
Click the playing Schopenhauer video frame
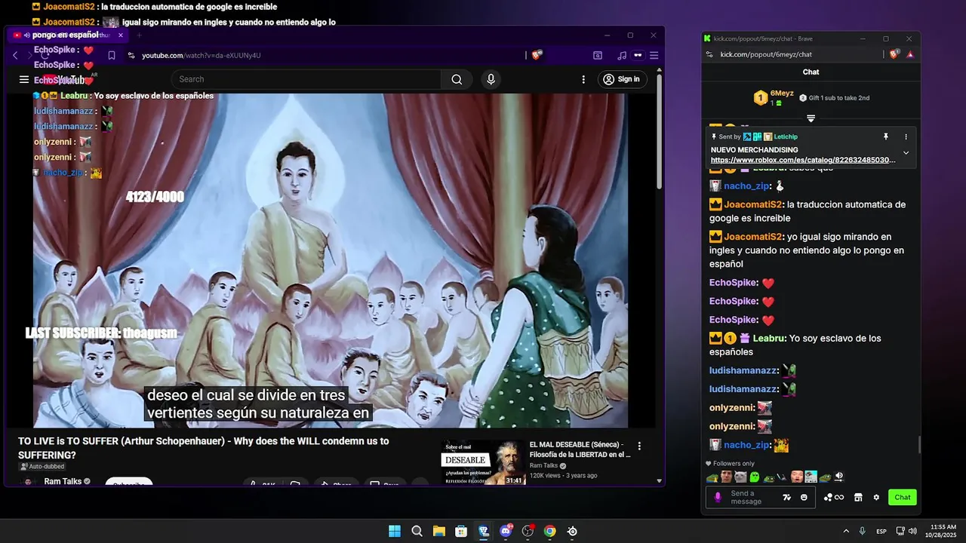click(x=331, y=260)
